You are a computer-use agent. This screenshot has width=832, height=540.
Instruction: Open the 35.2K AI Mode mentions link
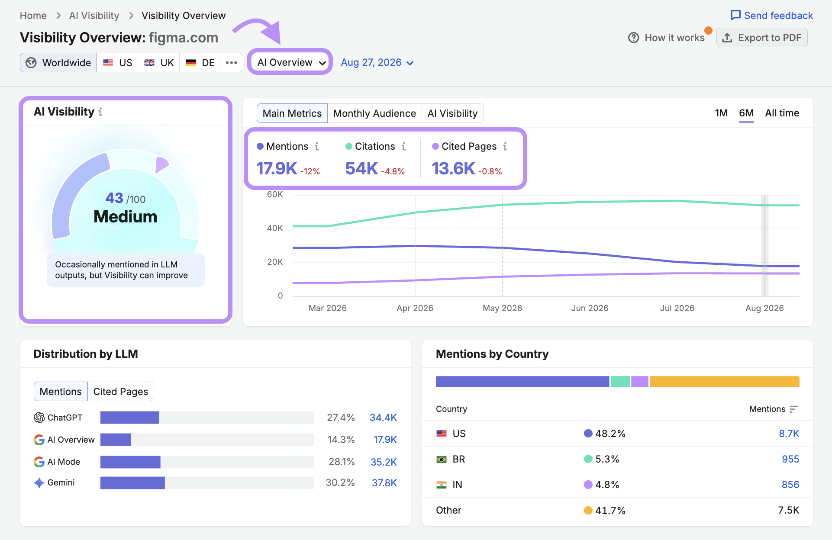point(384,462)
